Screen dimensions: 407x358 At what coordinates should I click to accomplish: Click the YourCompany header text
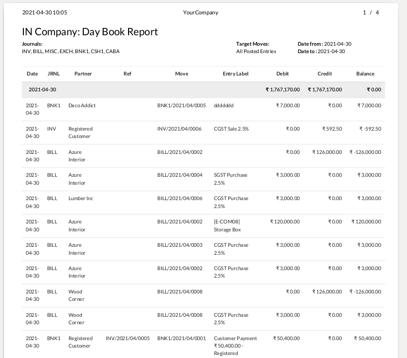(x=201, y=12)
